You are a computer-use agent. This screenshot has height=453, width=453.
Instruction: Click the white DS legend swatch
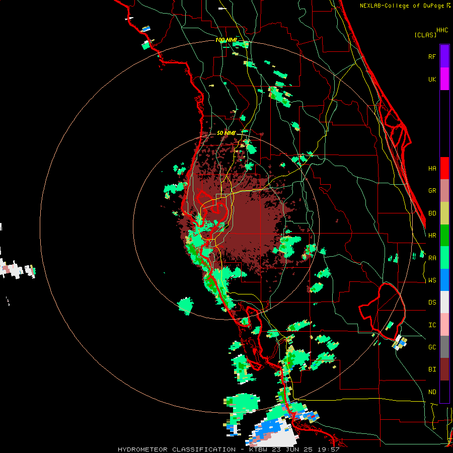[444, 302]
